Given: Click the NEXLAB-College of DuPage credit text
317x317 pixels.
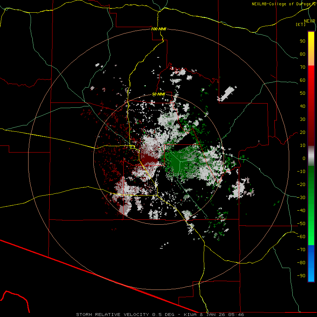Looking at the screenshot, I should point(282,4).
